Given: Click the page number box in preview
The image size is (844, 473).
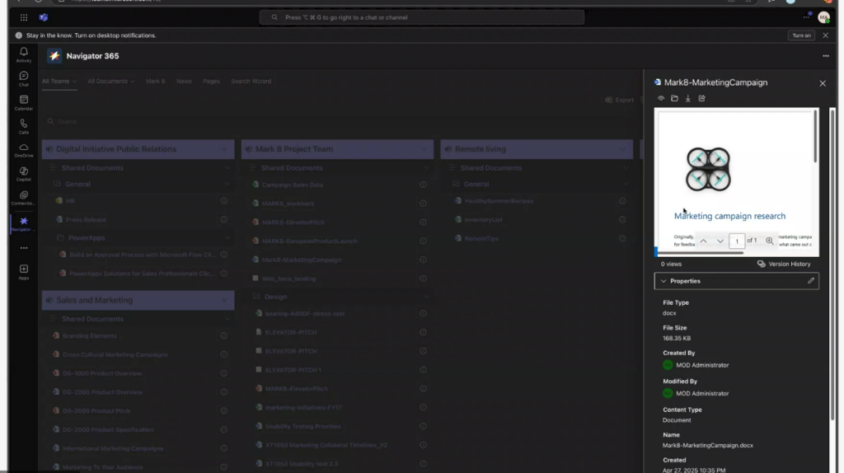Looking at the screenshot, I should point(736,241).
